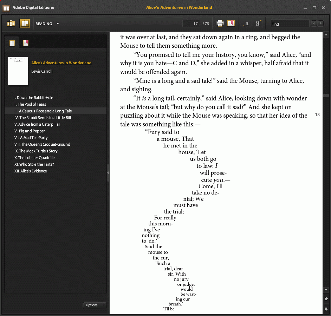The width and height of the screenshot is (331, 316).
Task: Go to XII. Alice's Evidence
Action: tap(31, 171)
